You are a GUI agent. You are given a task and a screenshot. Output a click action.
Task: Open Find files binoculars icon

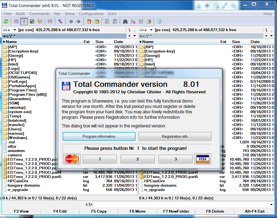coord(125,21)
